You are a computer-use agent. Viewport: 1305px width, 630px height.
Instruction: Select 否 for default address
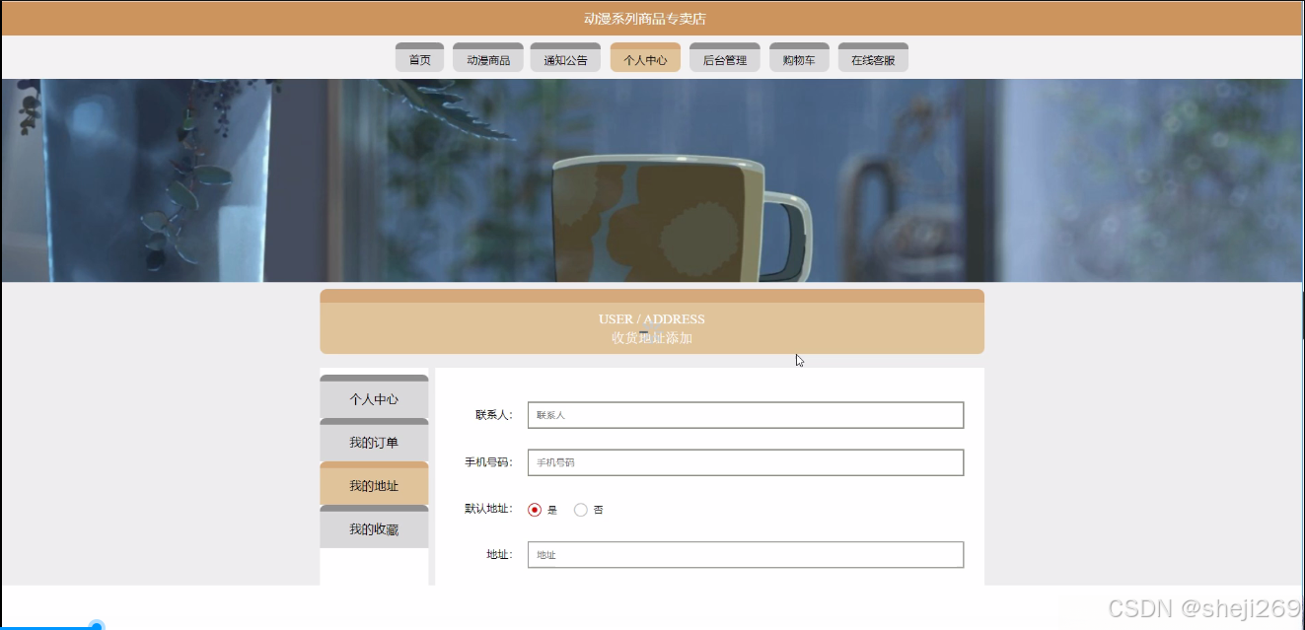[x=580, y=509]
